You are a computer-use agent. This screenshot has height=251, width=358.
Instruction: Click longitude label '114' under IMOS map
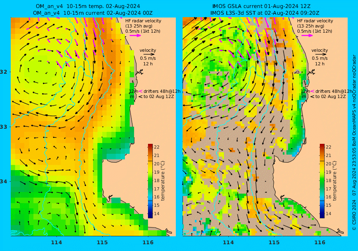pyautogui.click(x=228, y=243)
